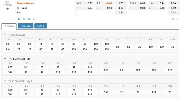This screenshot has height=99, width=180.
Task: Click the gray favorite star under match time
Action: 7,9
